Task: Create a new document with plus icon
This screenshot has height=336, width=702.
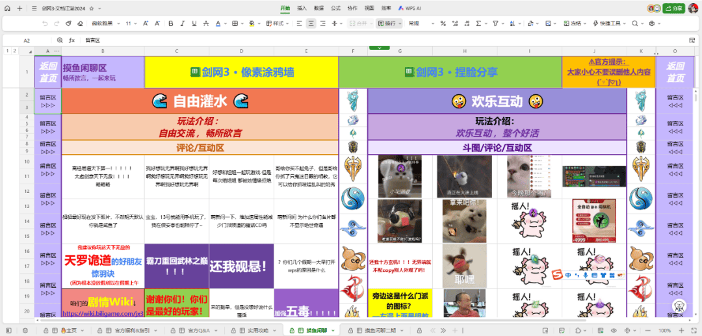Action: (19, 8)
